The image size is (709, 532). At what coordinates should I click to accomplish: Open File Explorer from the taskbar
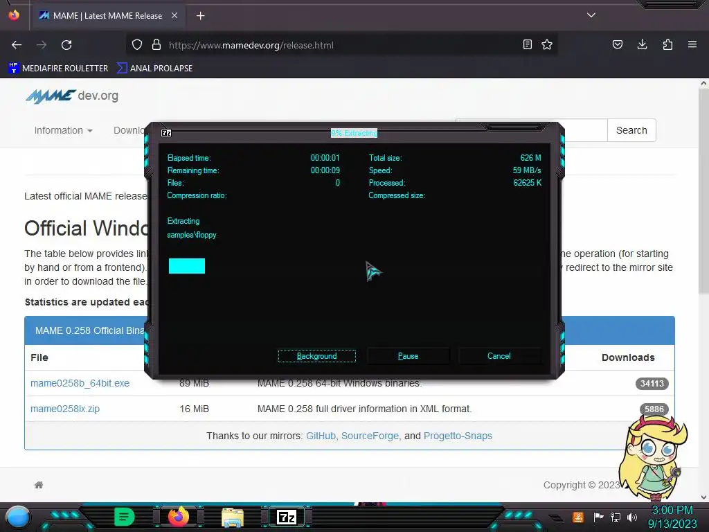[233, 517]
